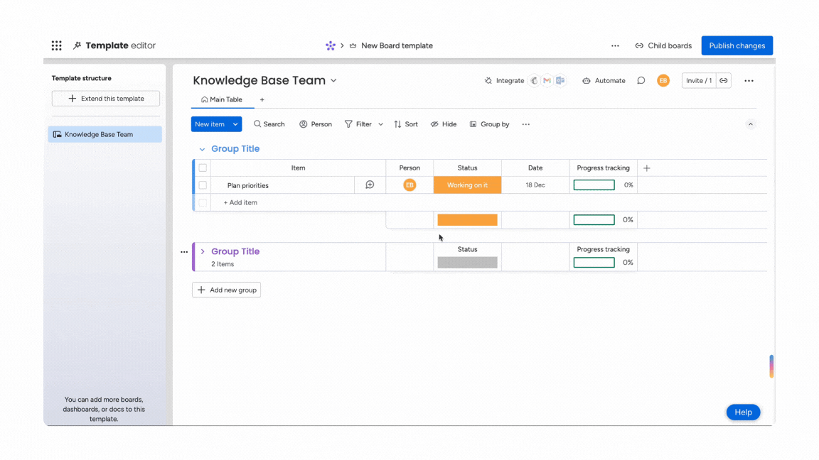Collapse the first blue Group Title

click(202, 149)
